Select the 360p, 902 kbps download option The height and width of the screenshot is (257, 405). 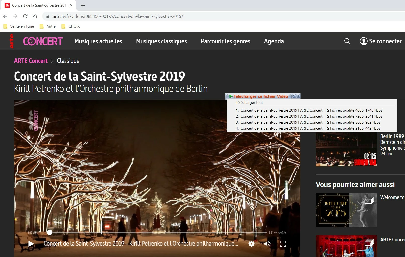click(312, 122)
